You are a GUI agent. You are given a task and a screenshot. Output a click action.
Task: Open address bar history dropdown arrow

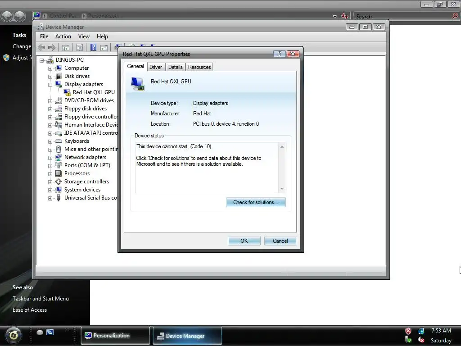coord(334,17)
